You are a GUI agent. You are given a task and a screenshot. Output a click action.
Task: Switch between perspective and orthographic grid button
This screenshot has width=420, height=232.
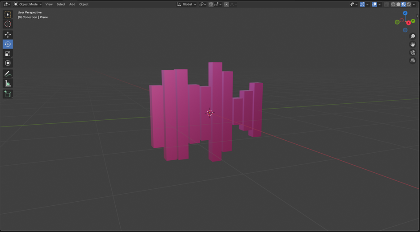(x=413, y=61)
